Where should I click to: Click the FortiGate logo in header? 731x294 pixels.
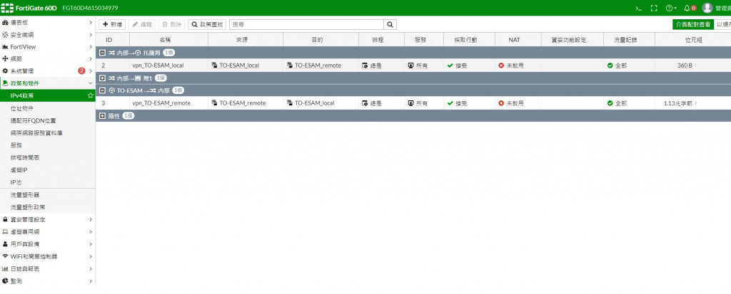(x=7, y=8)
